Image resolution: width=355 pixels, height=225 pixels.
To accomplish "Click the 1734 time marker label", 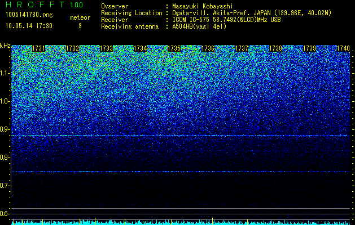I will (140, 48).
